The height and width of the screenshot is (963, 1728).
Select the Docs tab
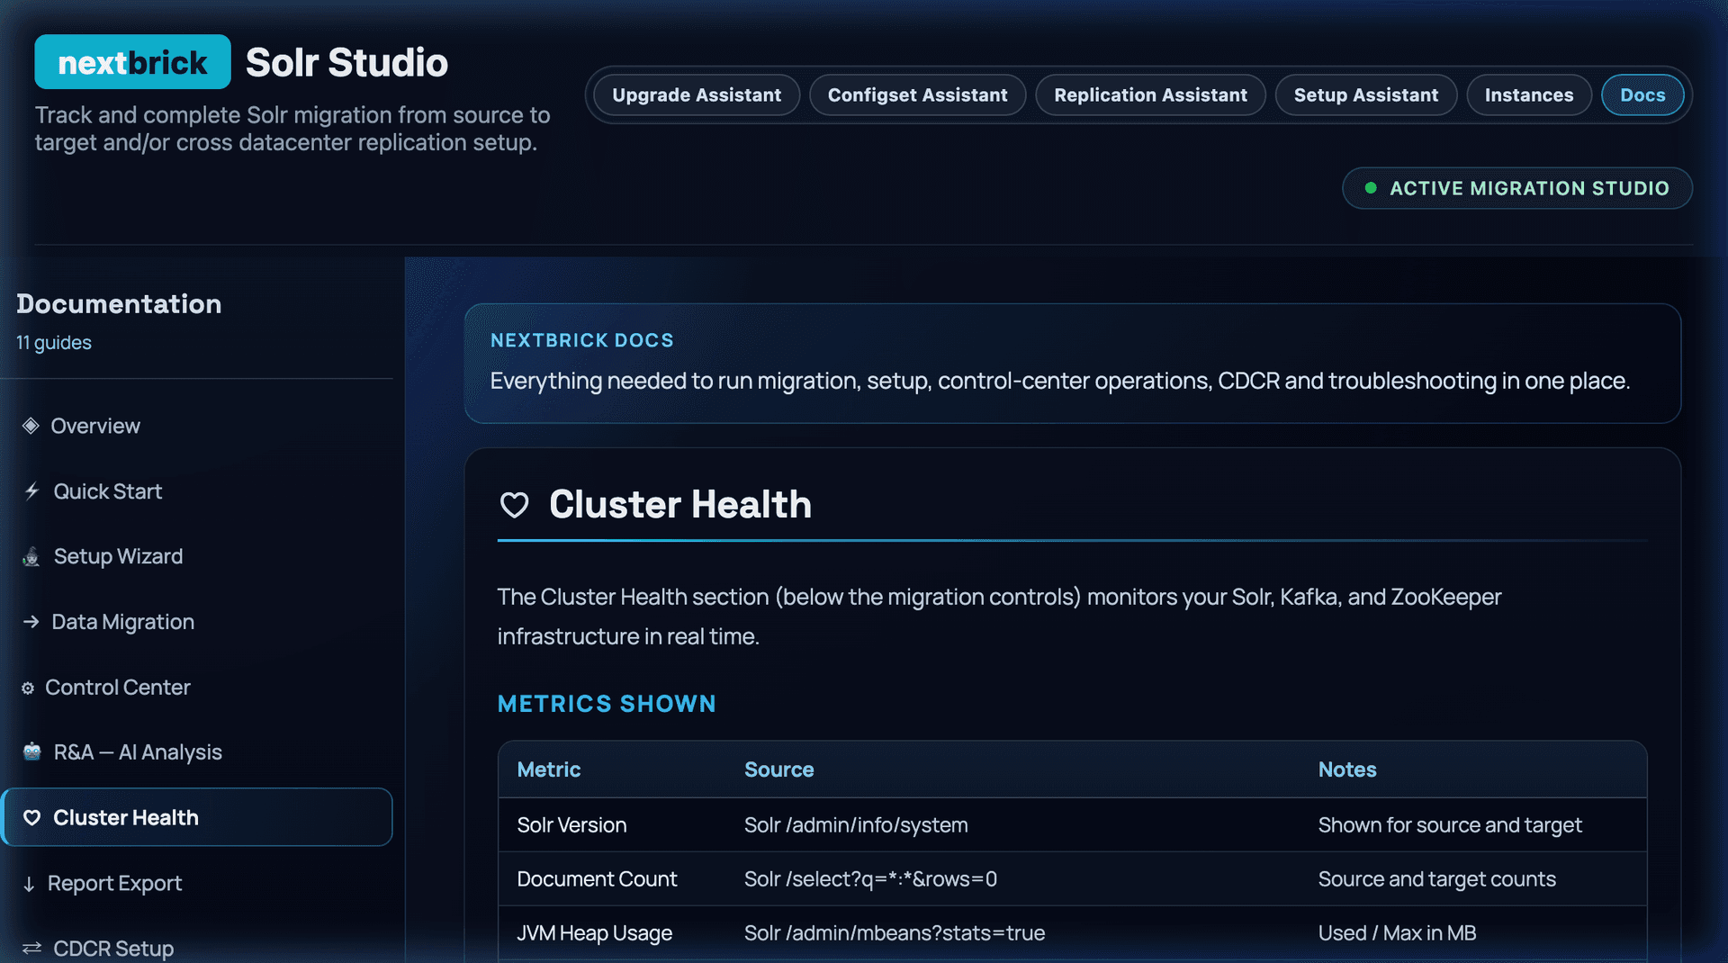point(1642,95)
